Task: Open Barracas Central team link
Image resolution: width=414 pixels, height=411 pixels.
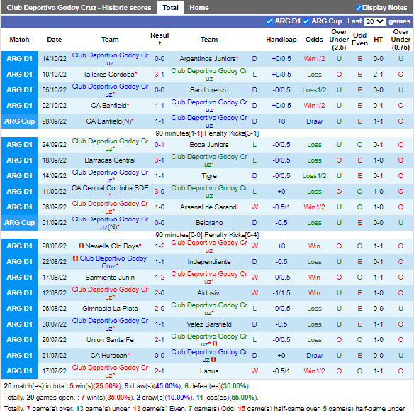Action: coord(110,160)
